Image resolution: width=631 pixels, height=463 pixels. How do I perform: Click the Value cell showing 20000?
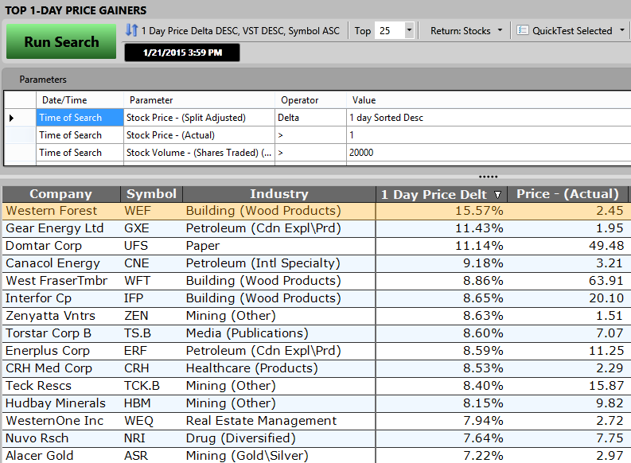click(x=361, y=153)
